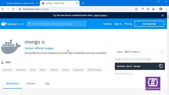
Task: Select the Linux tag chip
Action: (x=33, y=70)
